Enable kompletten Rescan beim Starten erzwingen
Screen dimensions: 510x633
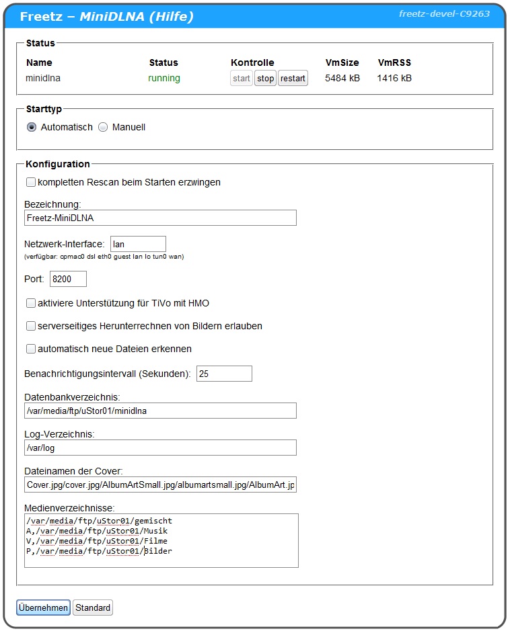coord(31,182)
